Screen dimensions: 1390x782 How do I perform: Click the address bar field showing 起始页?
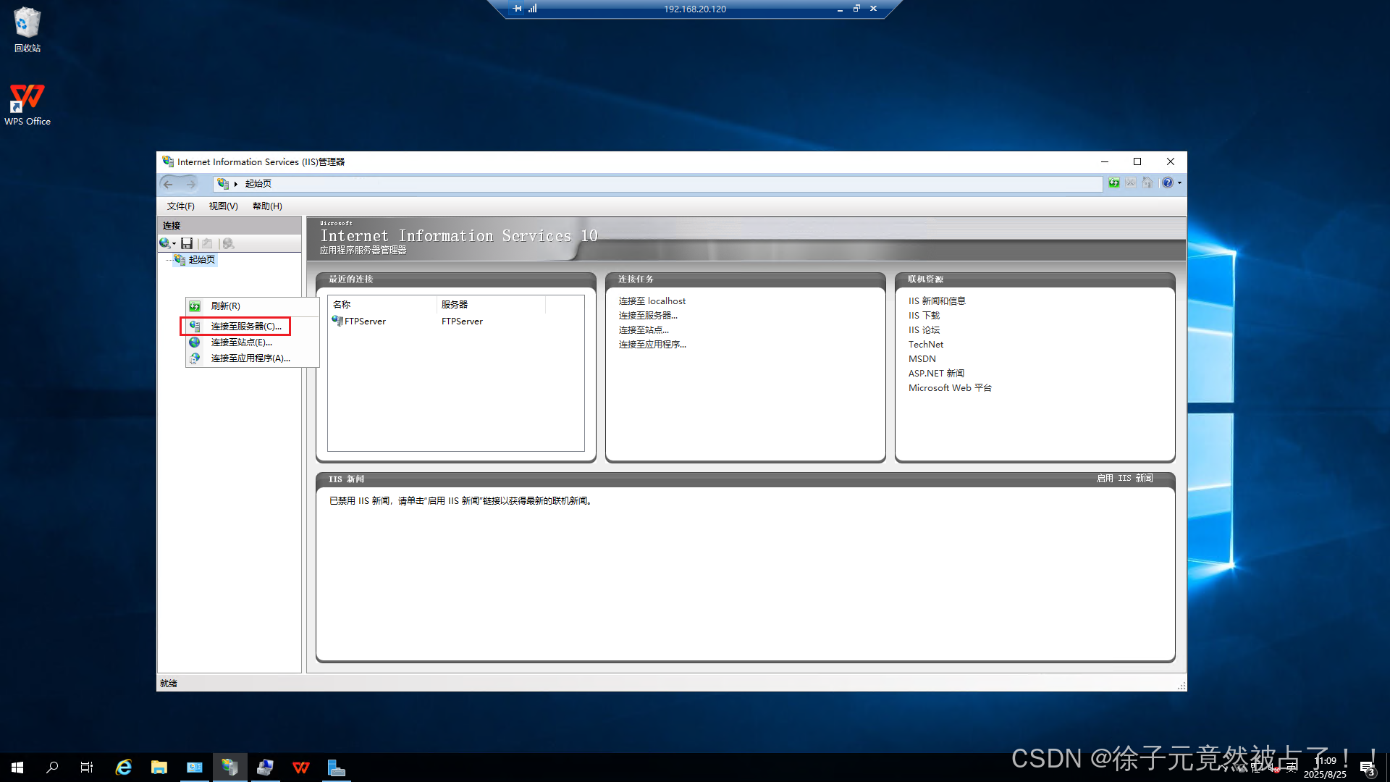657,184
